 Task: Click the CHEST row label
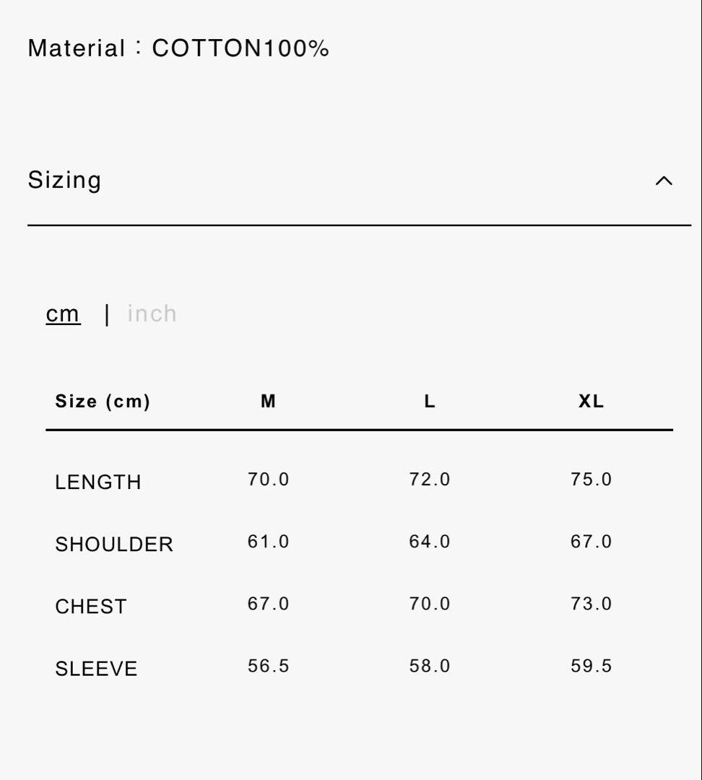click(91, 606)
